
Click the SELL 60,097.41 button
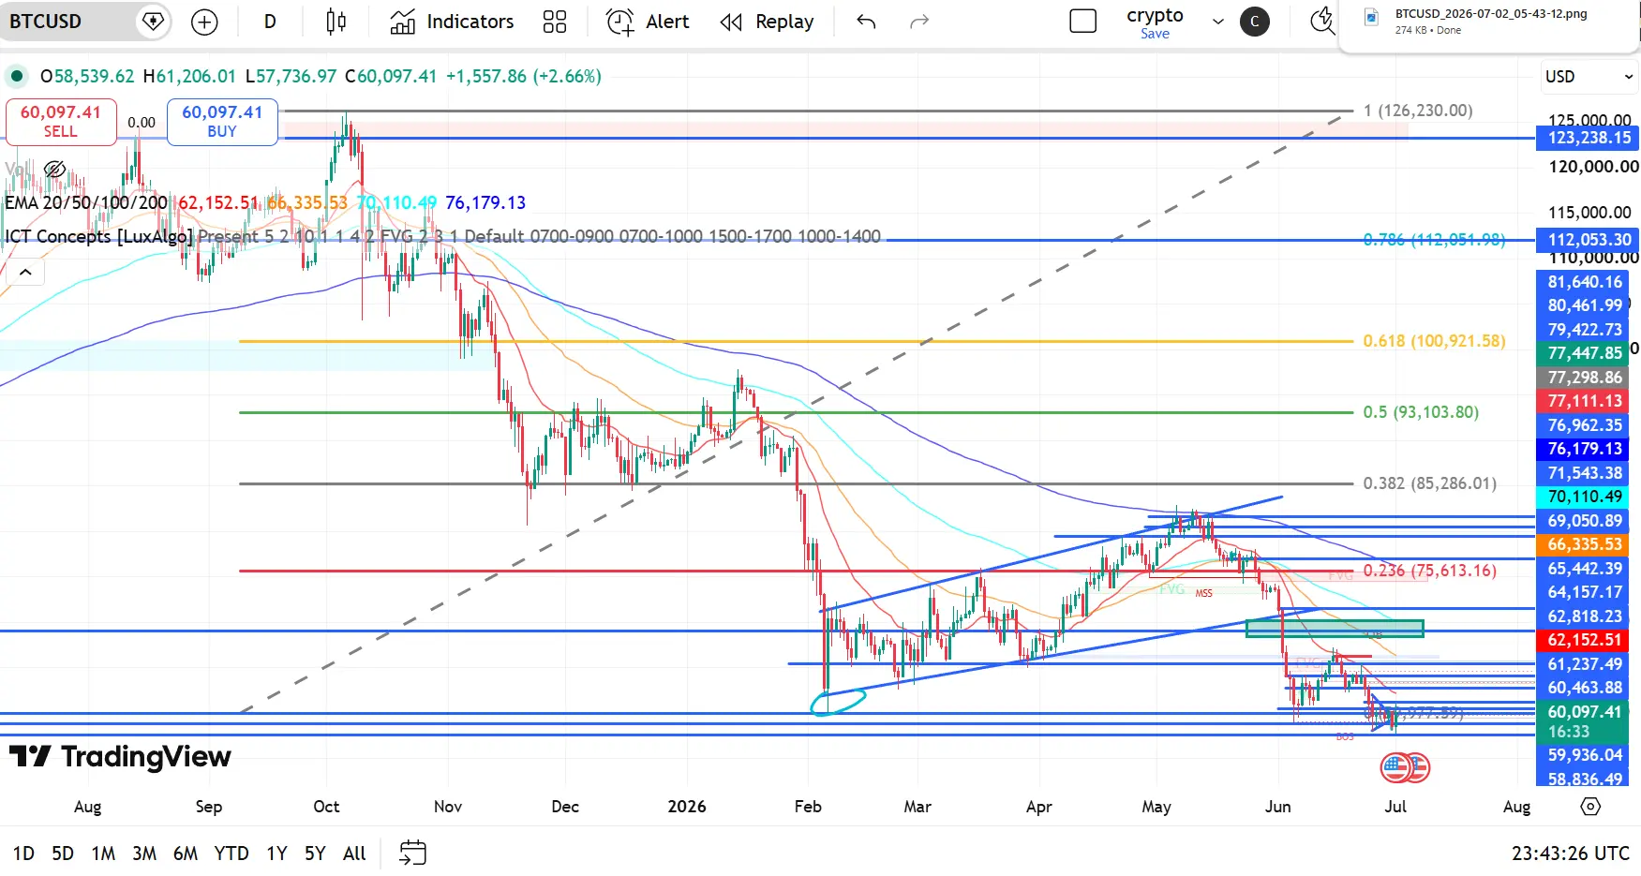[x=61, y=122]
